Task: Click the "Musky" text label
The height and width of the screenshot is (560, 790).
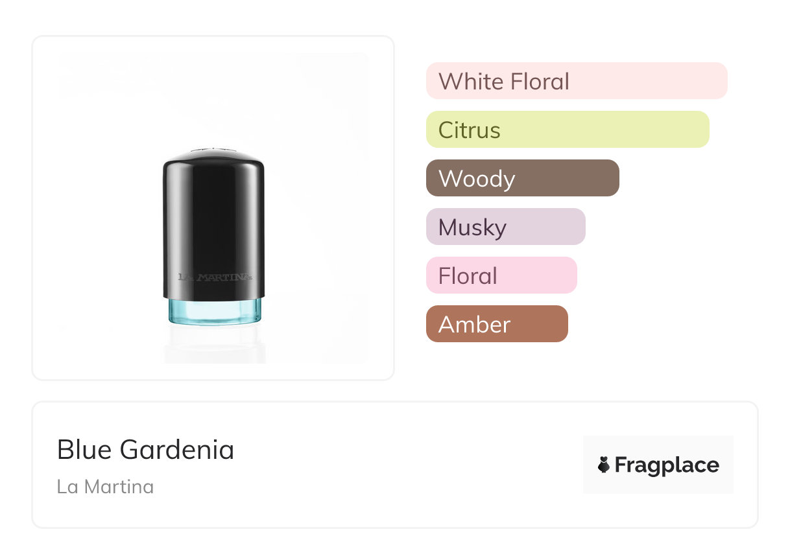Action: (472, 227)
